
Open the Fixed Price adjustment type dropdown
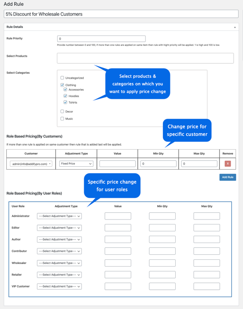pos(76,164)
